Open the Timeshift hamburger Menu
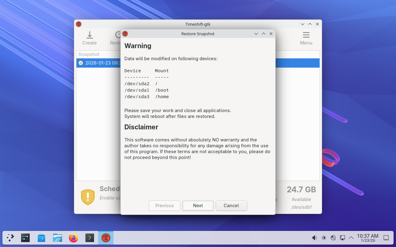 pos(306,38)
